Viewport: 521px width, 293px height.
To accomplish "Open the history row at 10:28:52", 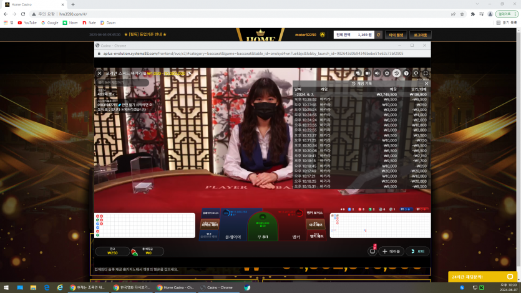I will pos(361,100).
